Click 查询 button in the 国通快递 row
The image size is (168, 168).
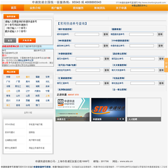click(160, 34)
